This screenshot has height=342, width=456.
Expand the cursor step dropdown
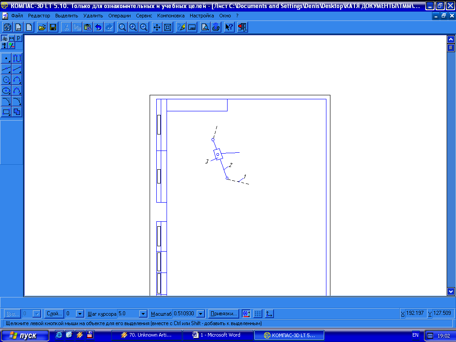pyautogui.click(x=143, y=314)
